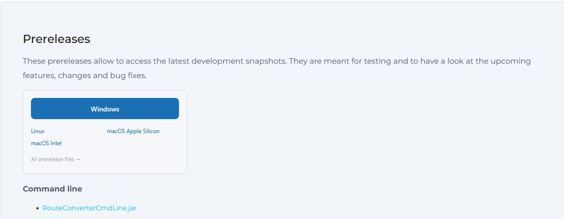Download RouteConverterCmdLine.jar from Command line section
The image size is (564, 219).
pyautogui.click(x=89, y=208)
